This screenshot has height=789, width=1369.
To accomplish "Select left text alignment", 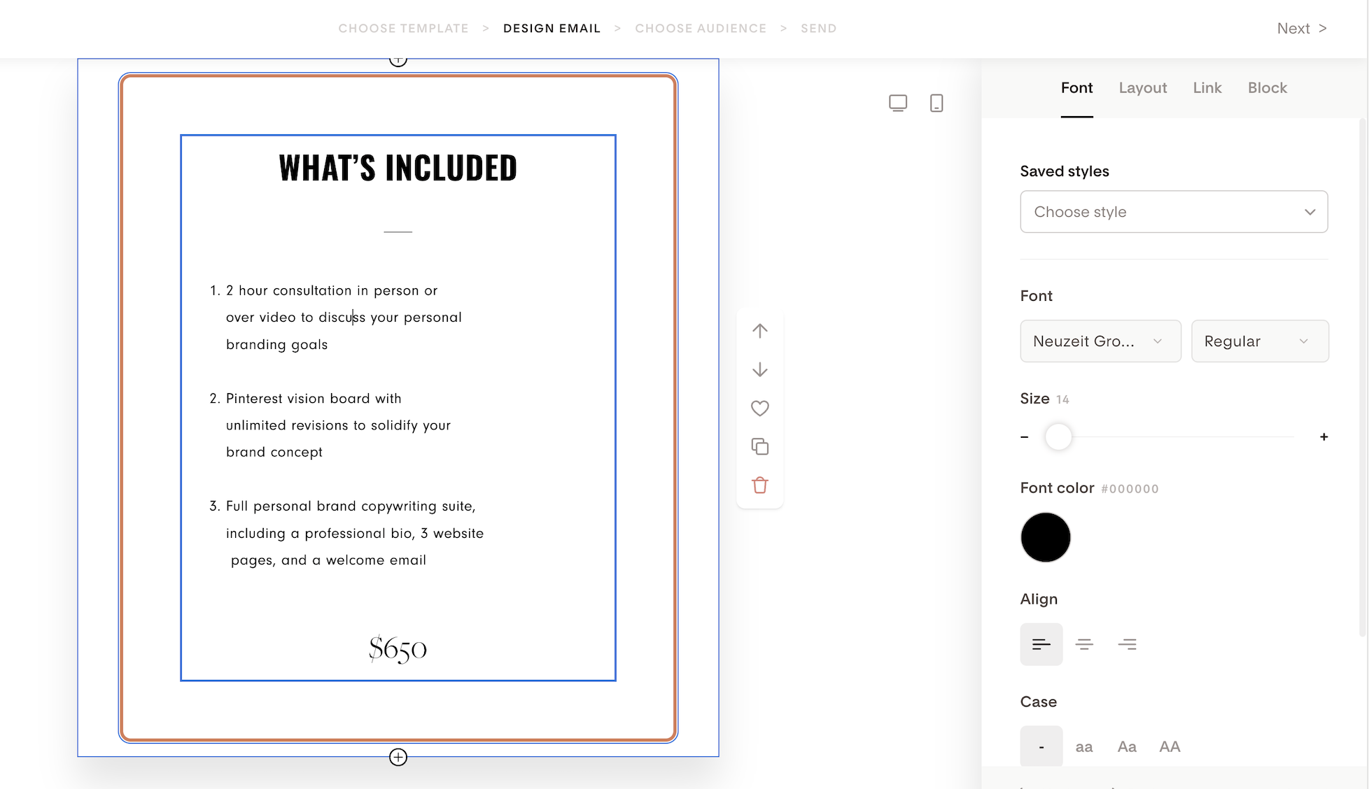I will [x=1041, y=644].
